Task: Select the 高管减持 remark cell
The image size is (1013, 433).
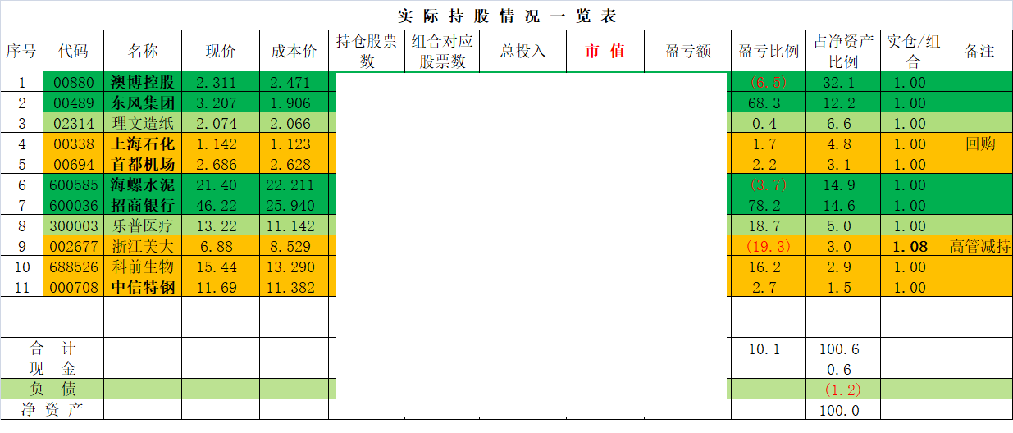Action: pos(980,246)
